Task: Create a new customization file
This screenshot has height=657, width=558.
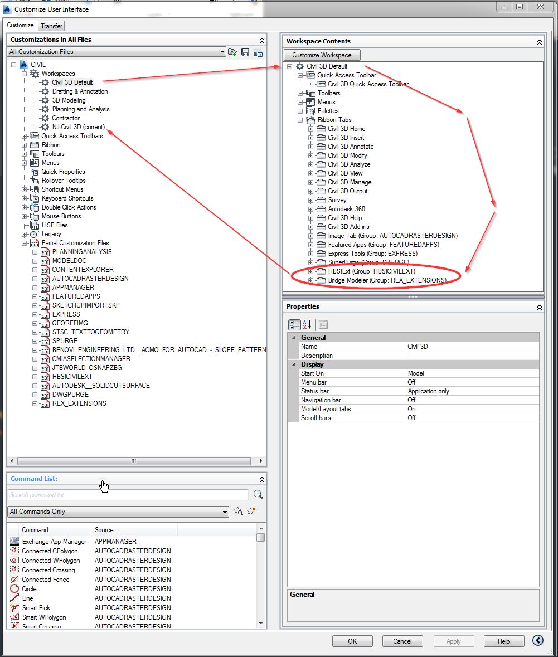Action: 258,52
